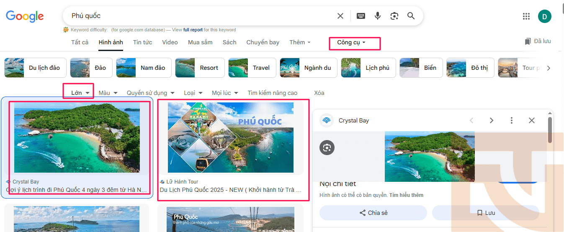Click Xóa to clear filters
Screen dimensions: 564x232
(x=319, y=93)
